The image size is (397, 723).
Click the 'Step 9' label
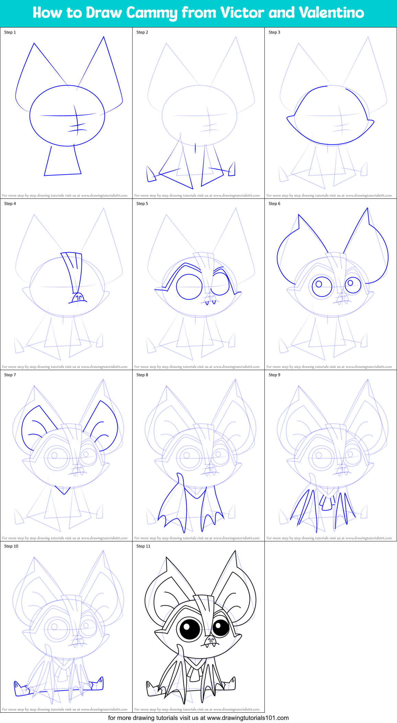coord(274,375)
